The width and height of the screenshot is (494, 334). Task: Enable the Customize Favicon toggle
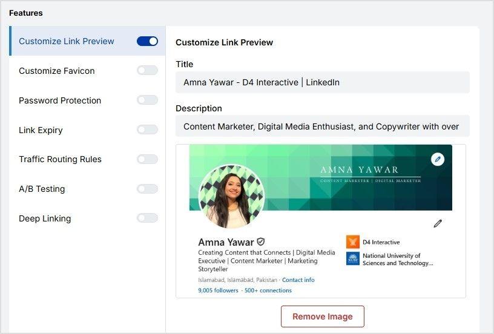(147, 71)
